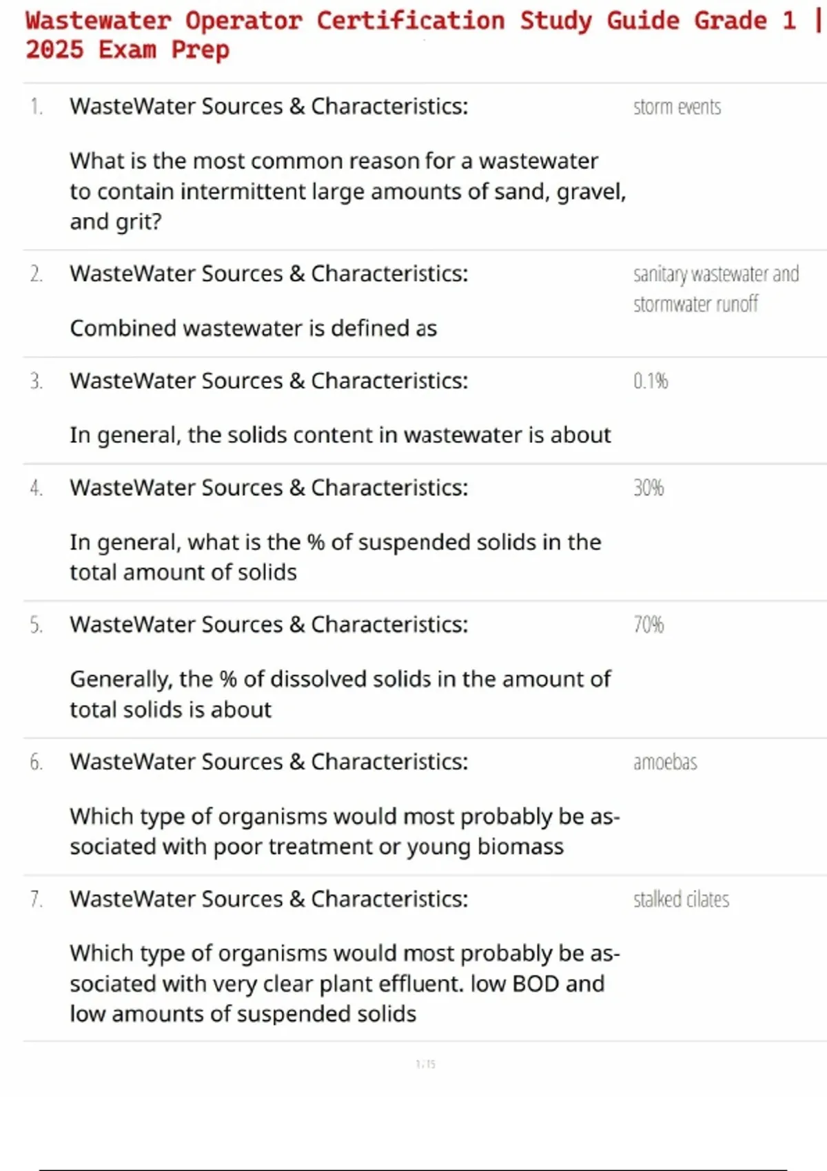827x1171 pixels.
Task: Click the '70%' dissolved solids answer
Action: [649, 625]
